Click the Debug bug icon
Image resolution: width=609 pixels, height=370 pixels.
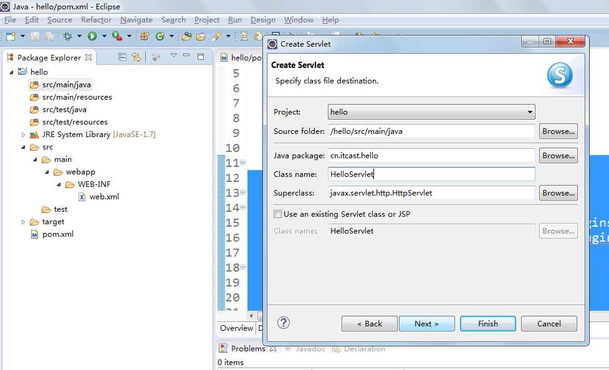(67, 36)
